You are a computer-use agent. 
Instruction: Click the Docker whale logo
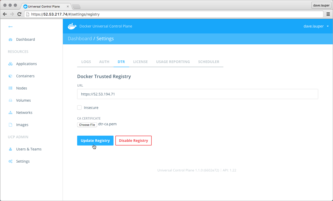tap(72, 26)
